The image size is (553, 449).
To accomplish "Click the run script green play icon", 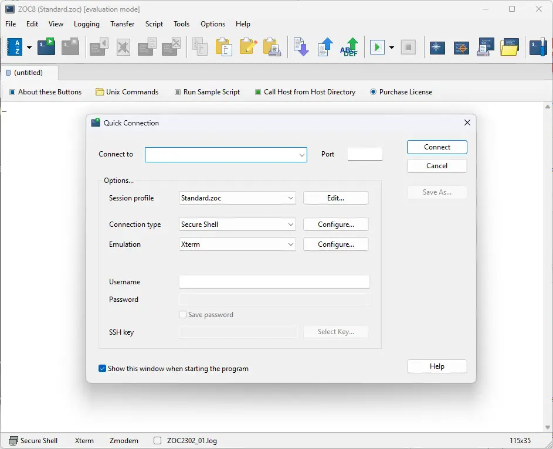I will coord(377,47).
